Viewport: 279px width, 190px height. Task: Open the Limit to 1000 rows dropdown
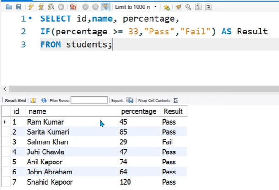(x=136, y=7)
